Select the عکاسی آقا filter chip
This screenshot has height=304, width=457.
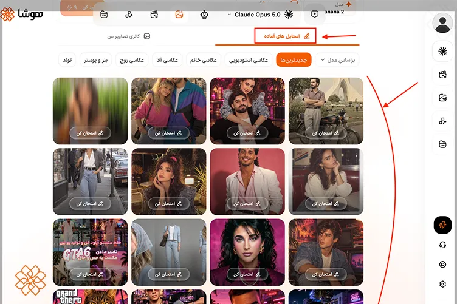pos(167,60)
